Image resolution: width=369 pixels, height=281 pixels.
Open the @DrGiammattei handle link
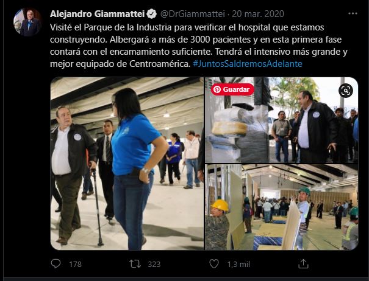point(193,14)
